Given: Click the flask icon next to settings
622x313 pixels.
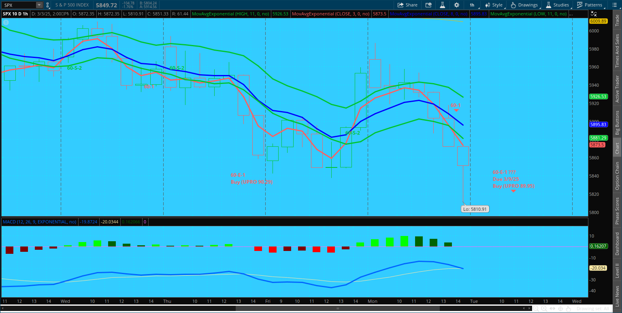Looking at the screenshot, I should pos(443,5).
